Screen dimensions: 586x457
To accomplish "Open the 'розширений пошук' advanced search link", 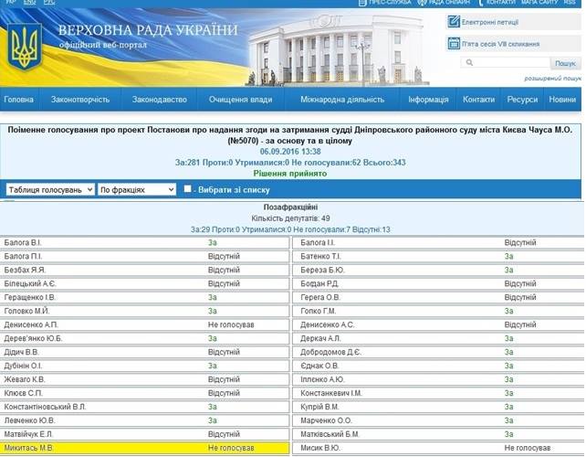I will coord(553,79).
